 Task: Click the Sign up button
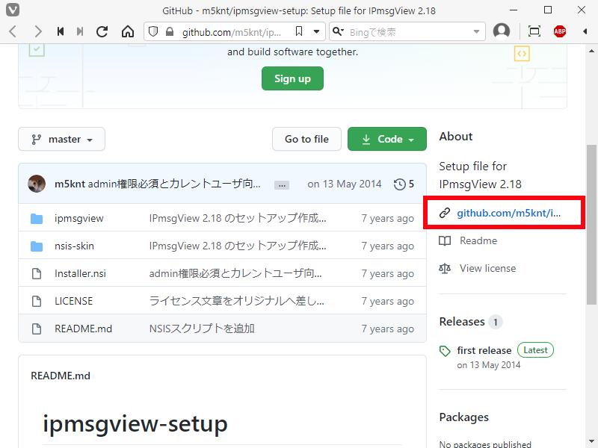(x=292, y=78)
